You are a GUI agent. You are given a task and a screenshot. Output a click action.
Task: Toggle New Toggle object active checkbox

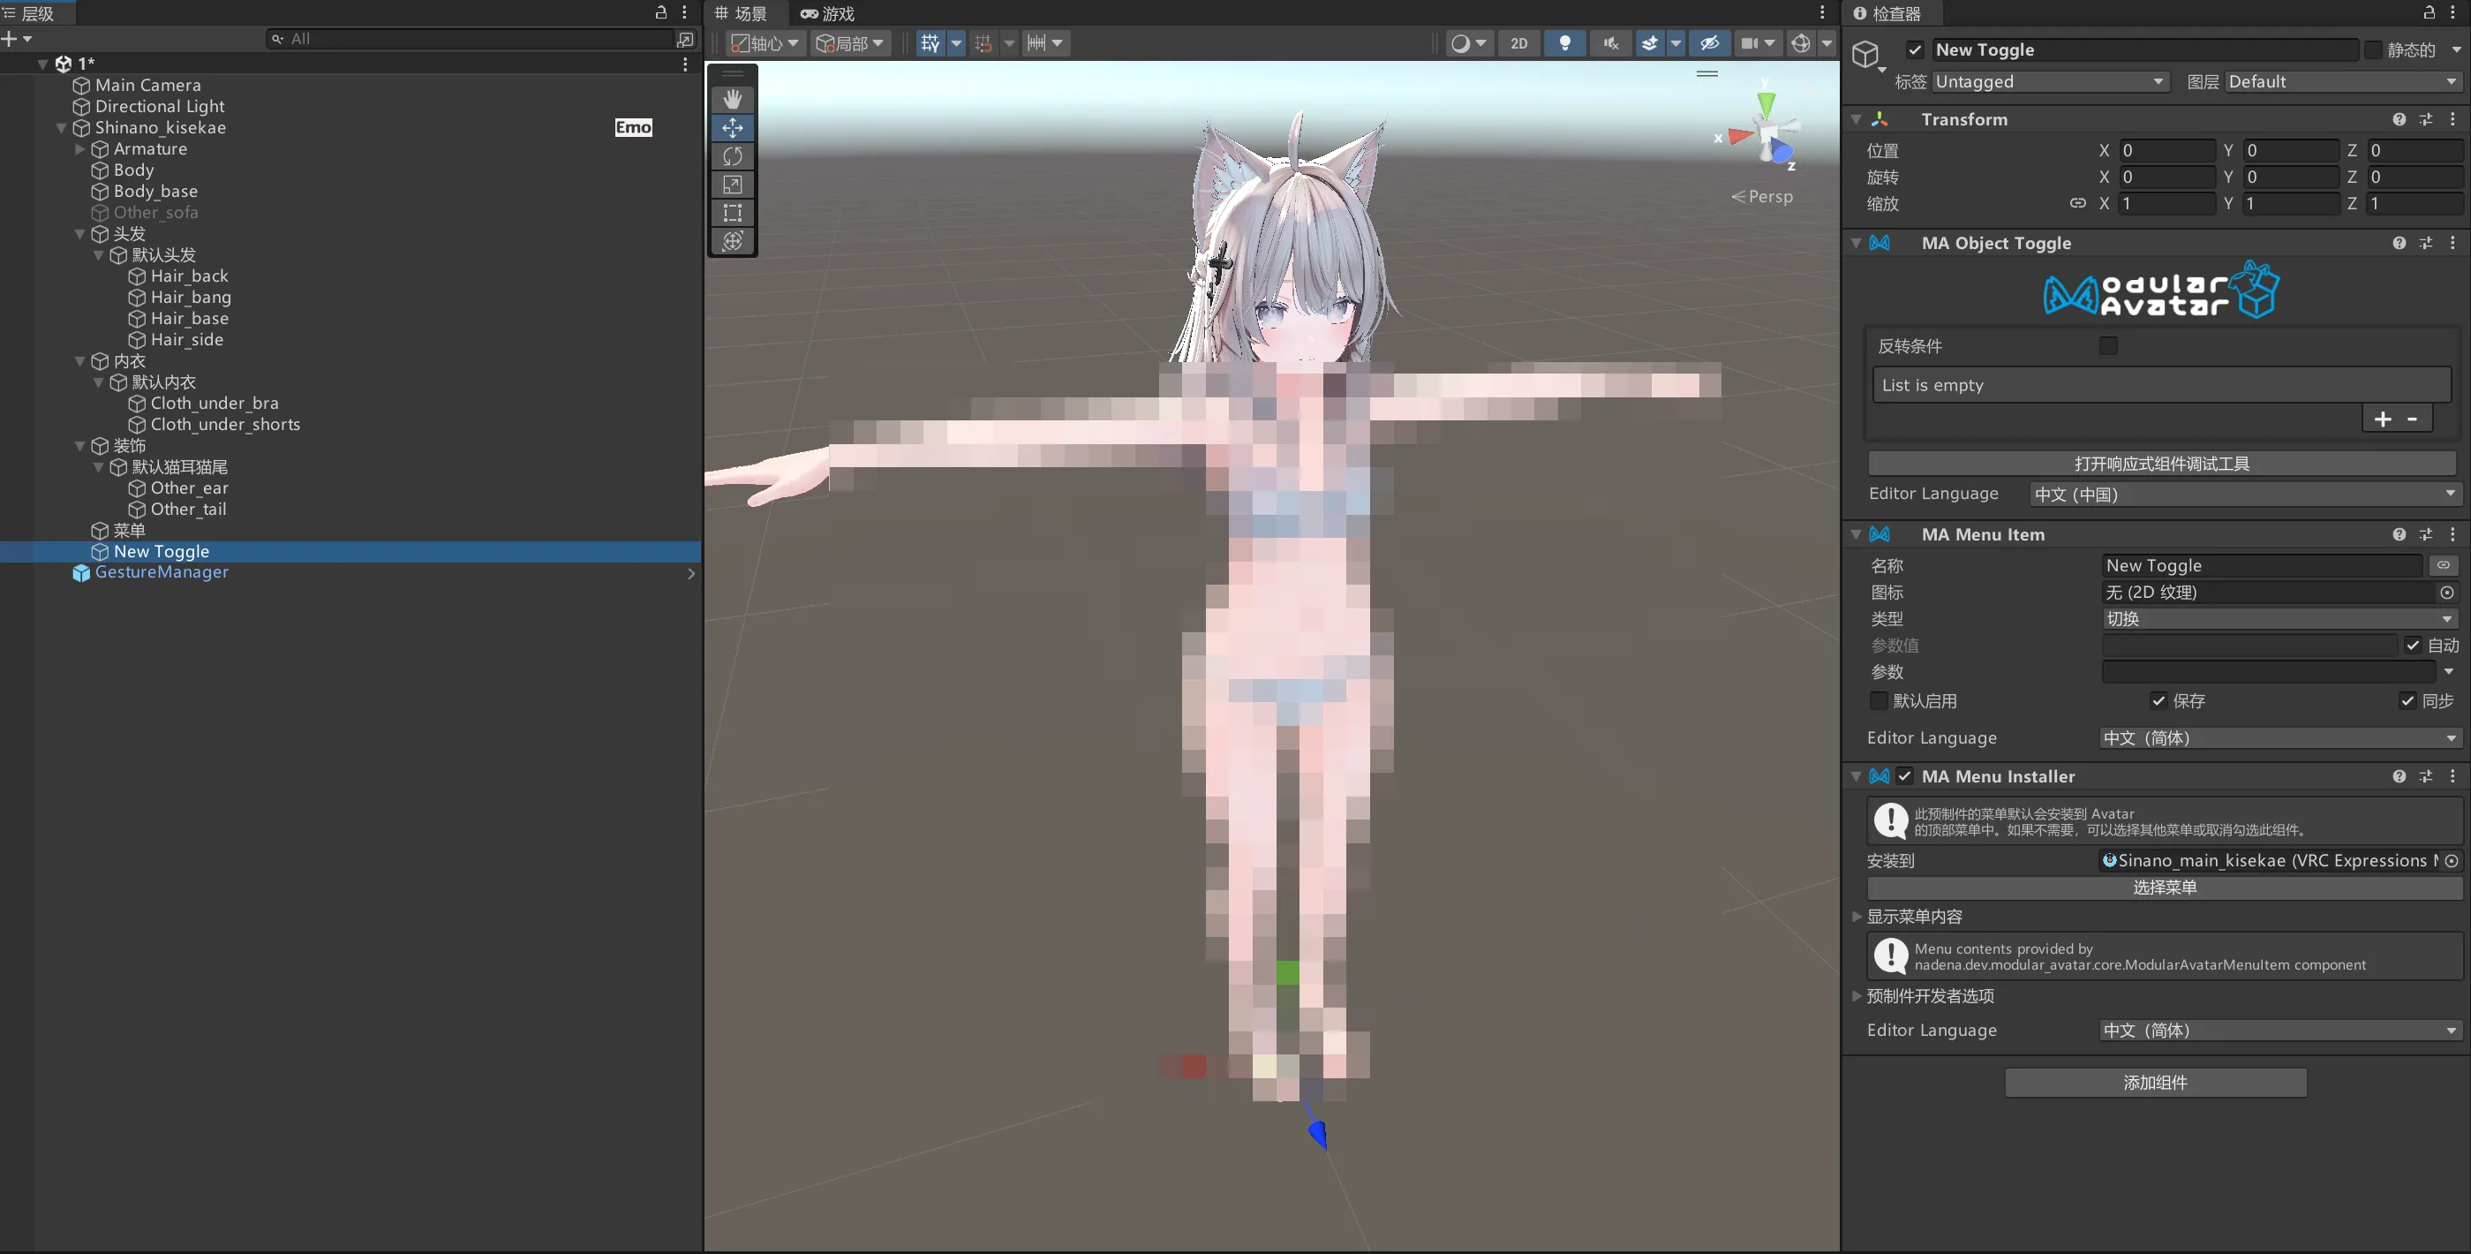pos(1915,49)
